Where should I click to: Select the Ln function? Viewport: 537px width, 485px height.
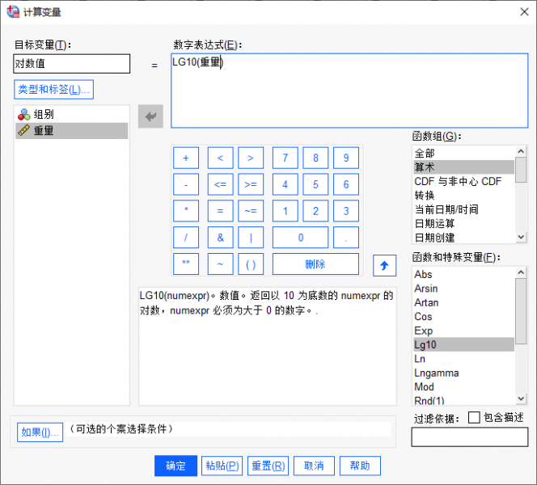[x=463, y=358]
